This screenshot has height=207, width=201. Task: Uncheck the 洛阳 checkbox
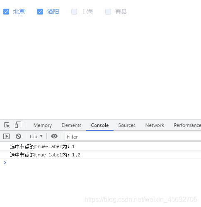tap(40, 12)
